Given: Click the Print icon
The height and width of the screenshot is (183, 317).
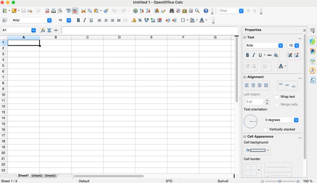Looking at the screenshot, I should 53,11.
